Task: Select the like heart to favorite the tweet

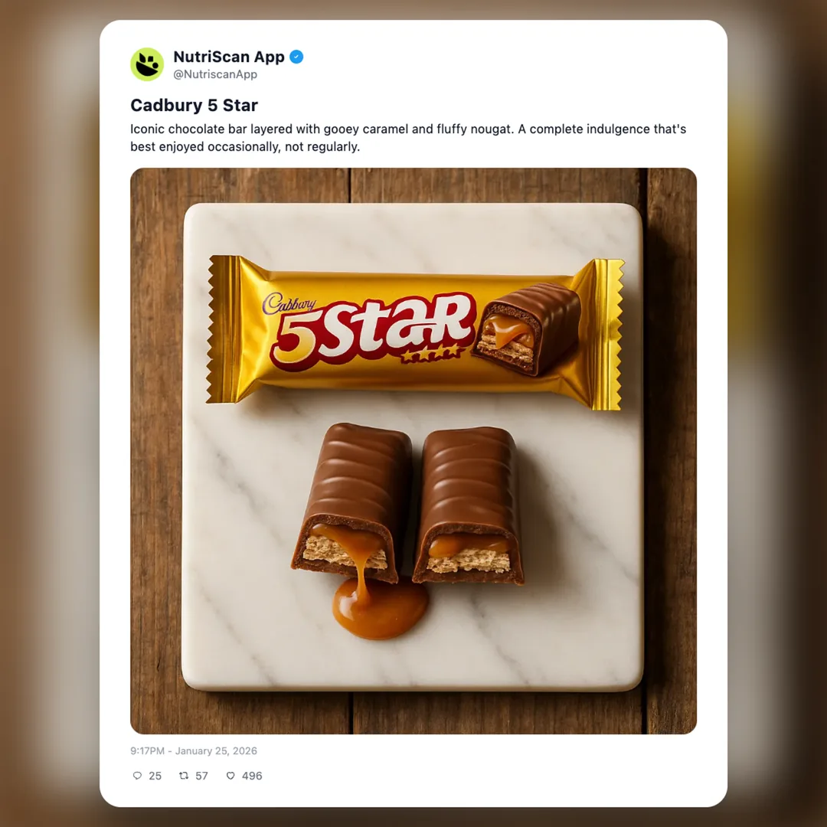Action: [230, 776]
